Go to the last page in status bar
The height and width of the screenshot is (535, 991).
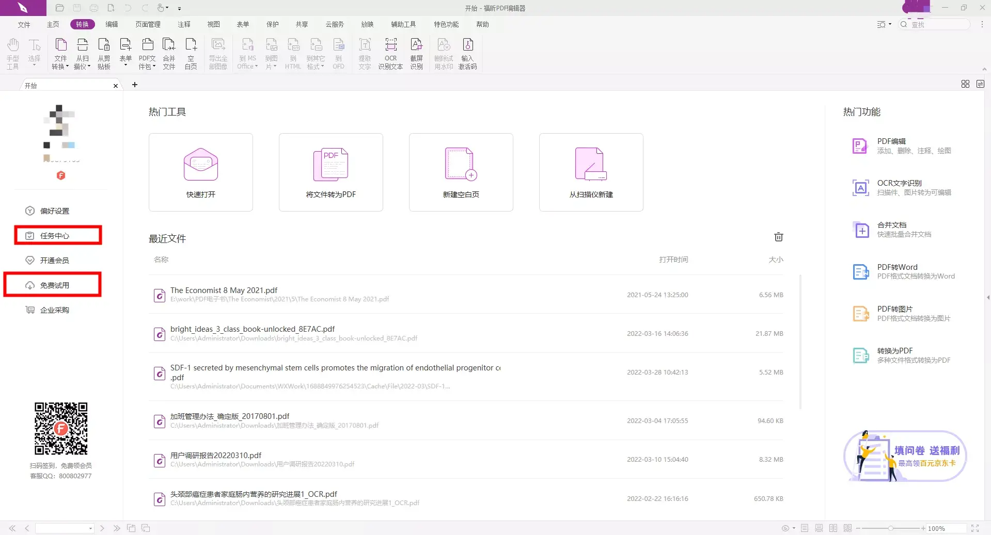117,528
